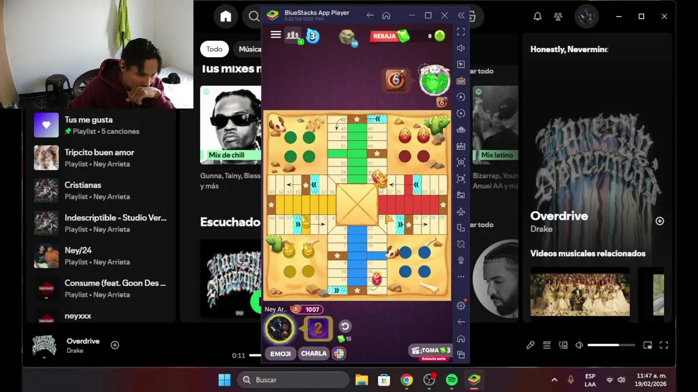This screenshot has width=698, height=392.
Task: Open Cristianas playlist
Action: click(101, 191)
